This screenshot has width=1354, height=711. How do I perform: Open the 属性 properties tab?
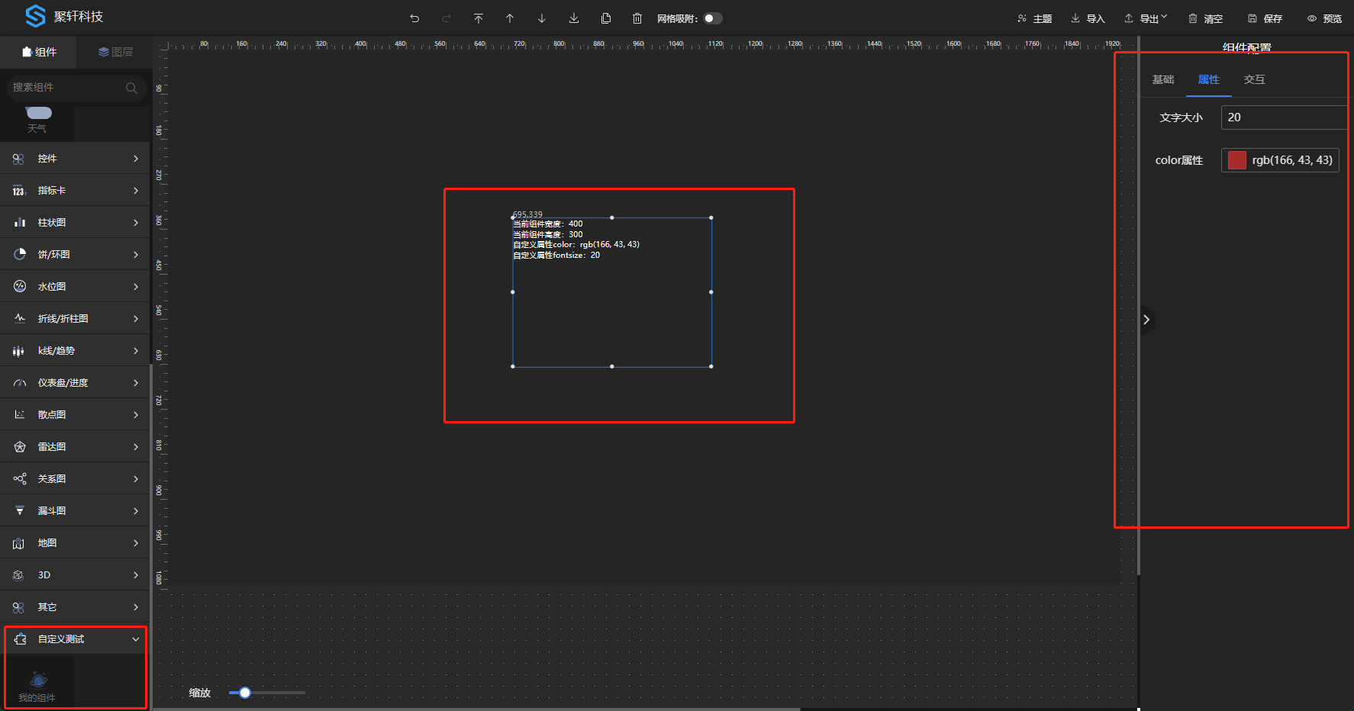click(1209, 79)
